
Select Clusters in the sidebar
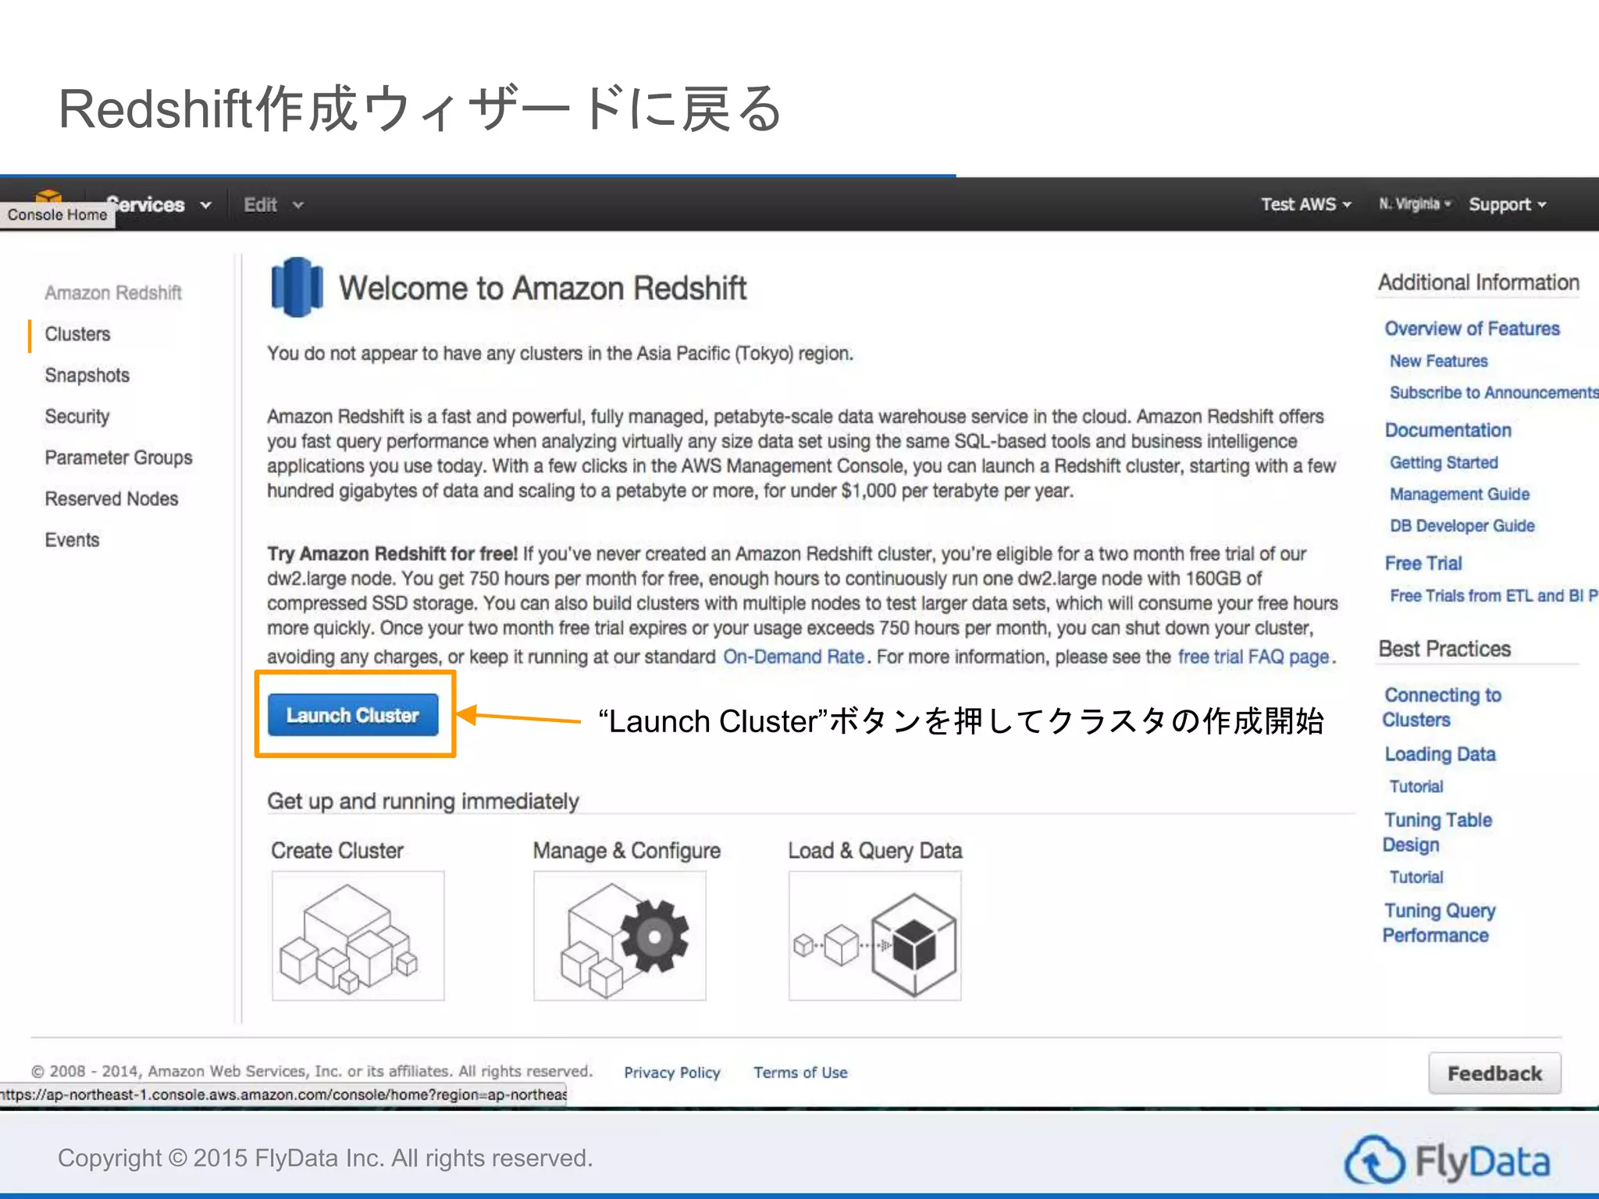tap(77, 334)
